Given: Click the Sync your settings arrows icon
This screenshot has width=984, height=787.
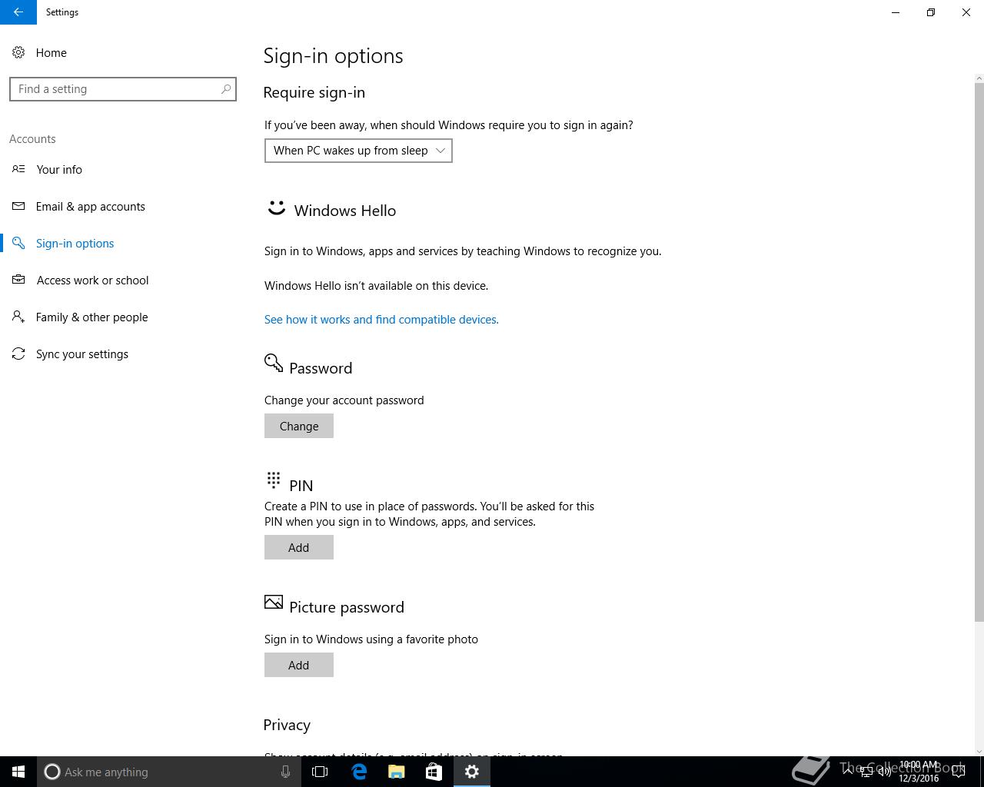Looking at the screenshot, I should (x=18, y=354).
